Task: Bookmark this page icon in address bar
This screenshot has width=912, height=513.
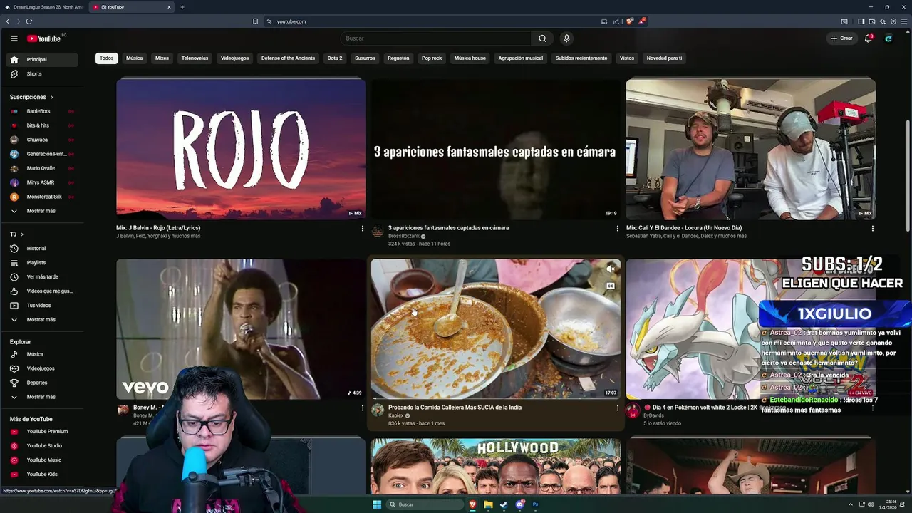Action: coord(255,21)
